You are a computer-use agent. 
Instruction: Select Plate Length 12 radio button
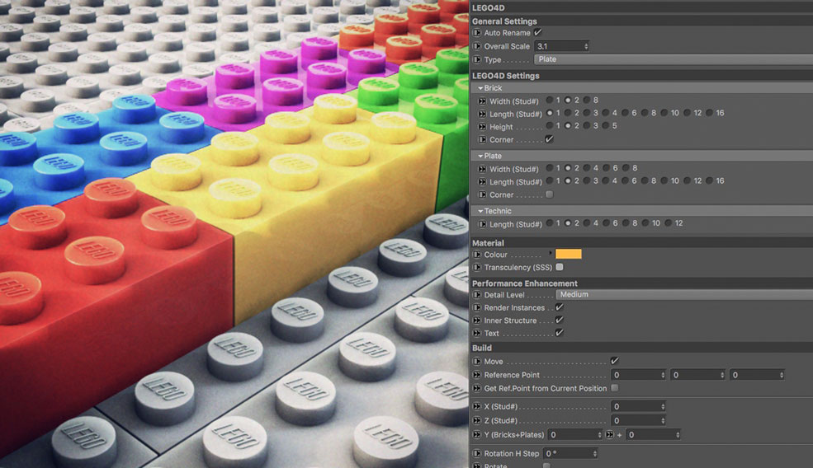(687, 180)
